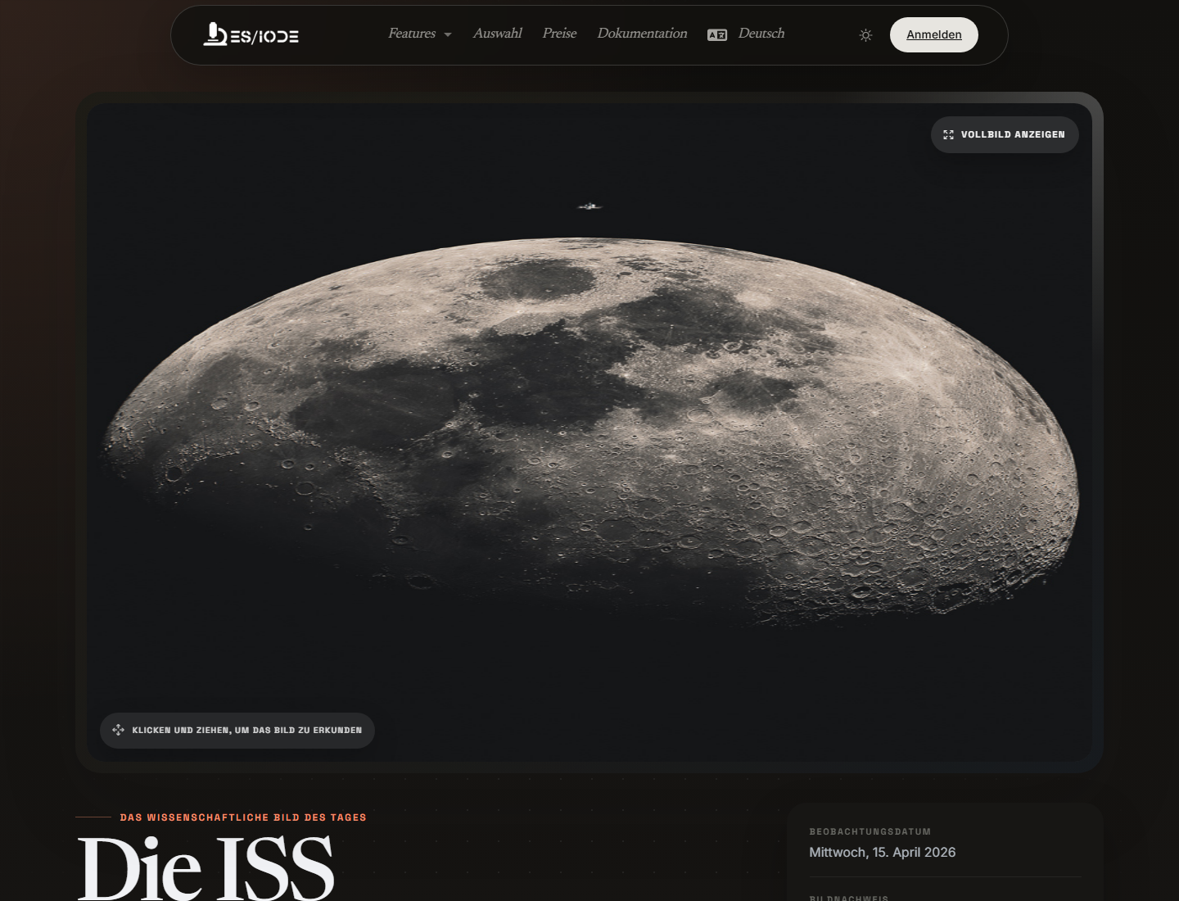
Task: Open the Dokumentation link
Action: tap(642, 34)
